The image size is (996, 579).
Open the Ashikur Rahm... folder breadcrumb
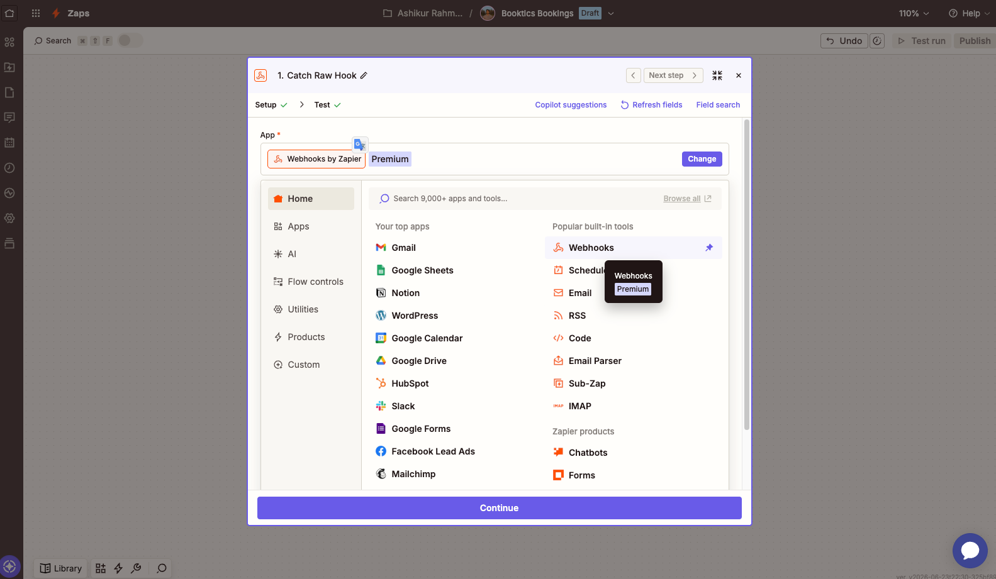(423, 13)
